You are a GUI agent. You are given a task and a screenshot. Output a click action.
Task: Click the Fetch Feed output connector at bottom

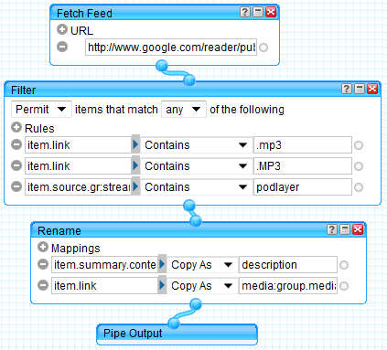click(x=162, y=66)
